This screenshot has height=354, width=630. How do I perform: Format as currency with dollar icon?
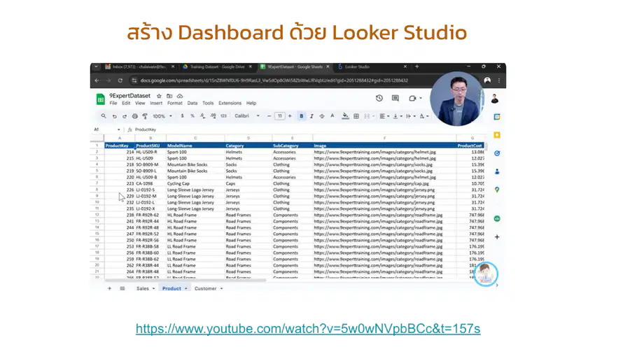click(x=183, y=116)
